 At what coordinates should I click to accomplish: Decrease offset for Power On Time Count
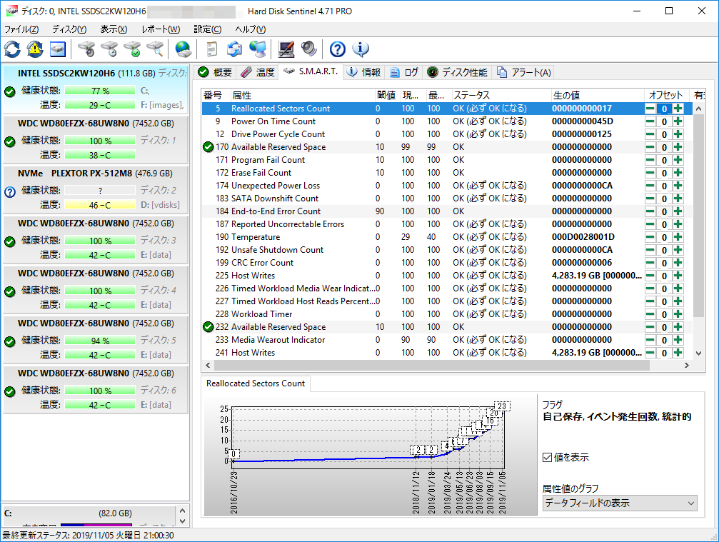coord(650,121)
